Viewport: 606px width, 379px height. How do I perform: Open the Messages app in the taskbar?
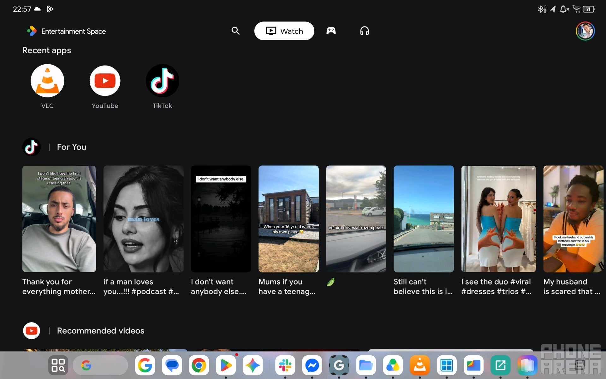(x=172, y=365)
